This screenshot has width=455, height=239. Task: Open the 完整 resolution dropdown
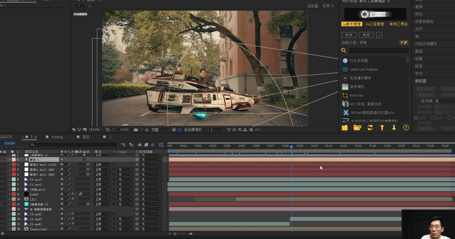point(159,130)
